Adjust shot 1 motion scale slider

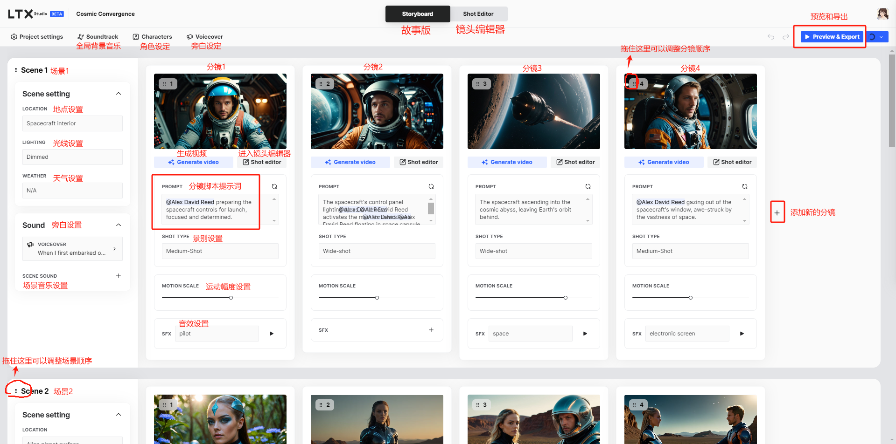[231, 298]
